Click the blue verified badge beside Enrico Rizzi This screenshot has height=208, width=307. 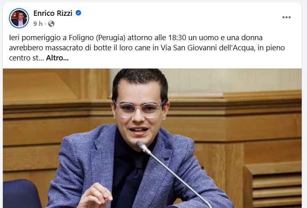coord(79,13)
